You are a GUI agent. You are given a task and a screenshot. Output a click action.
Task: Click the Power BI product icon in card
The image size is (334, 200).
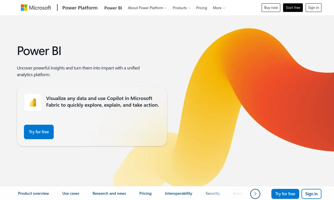pyautogui.click(x=33, y=102)
